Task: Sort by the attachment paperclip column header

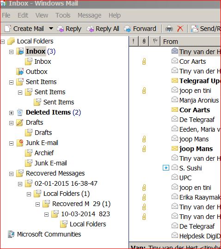Action: (x=144, y=41)
